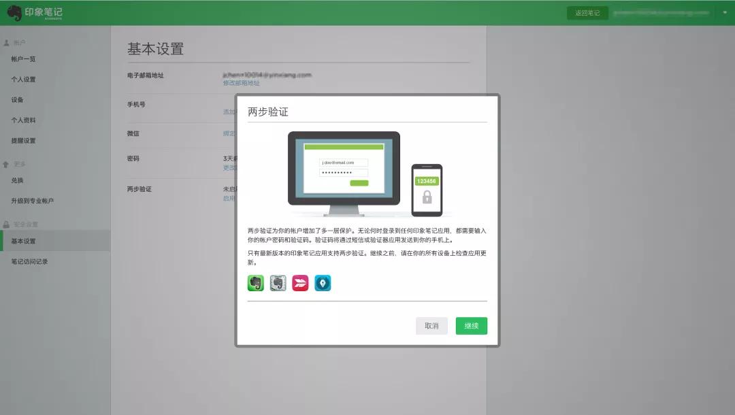Click the 印象笔记 logo in header

pyautogui.click(x=35, y=13)
